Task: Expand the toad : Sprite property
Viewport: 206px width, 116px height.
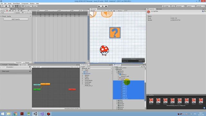Action: (x=1, y=16)
